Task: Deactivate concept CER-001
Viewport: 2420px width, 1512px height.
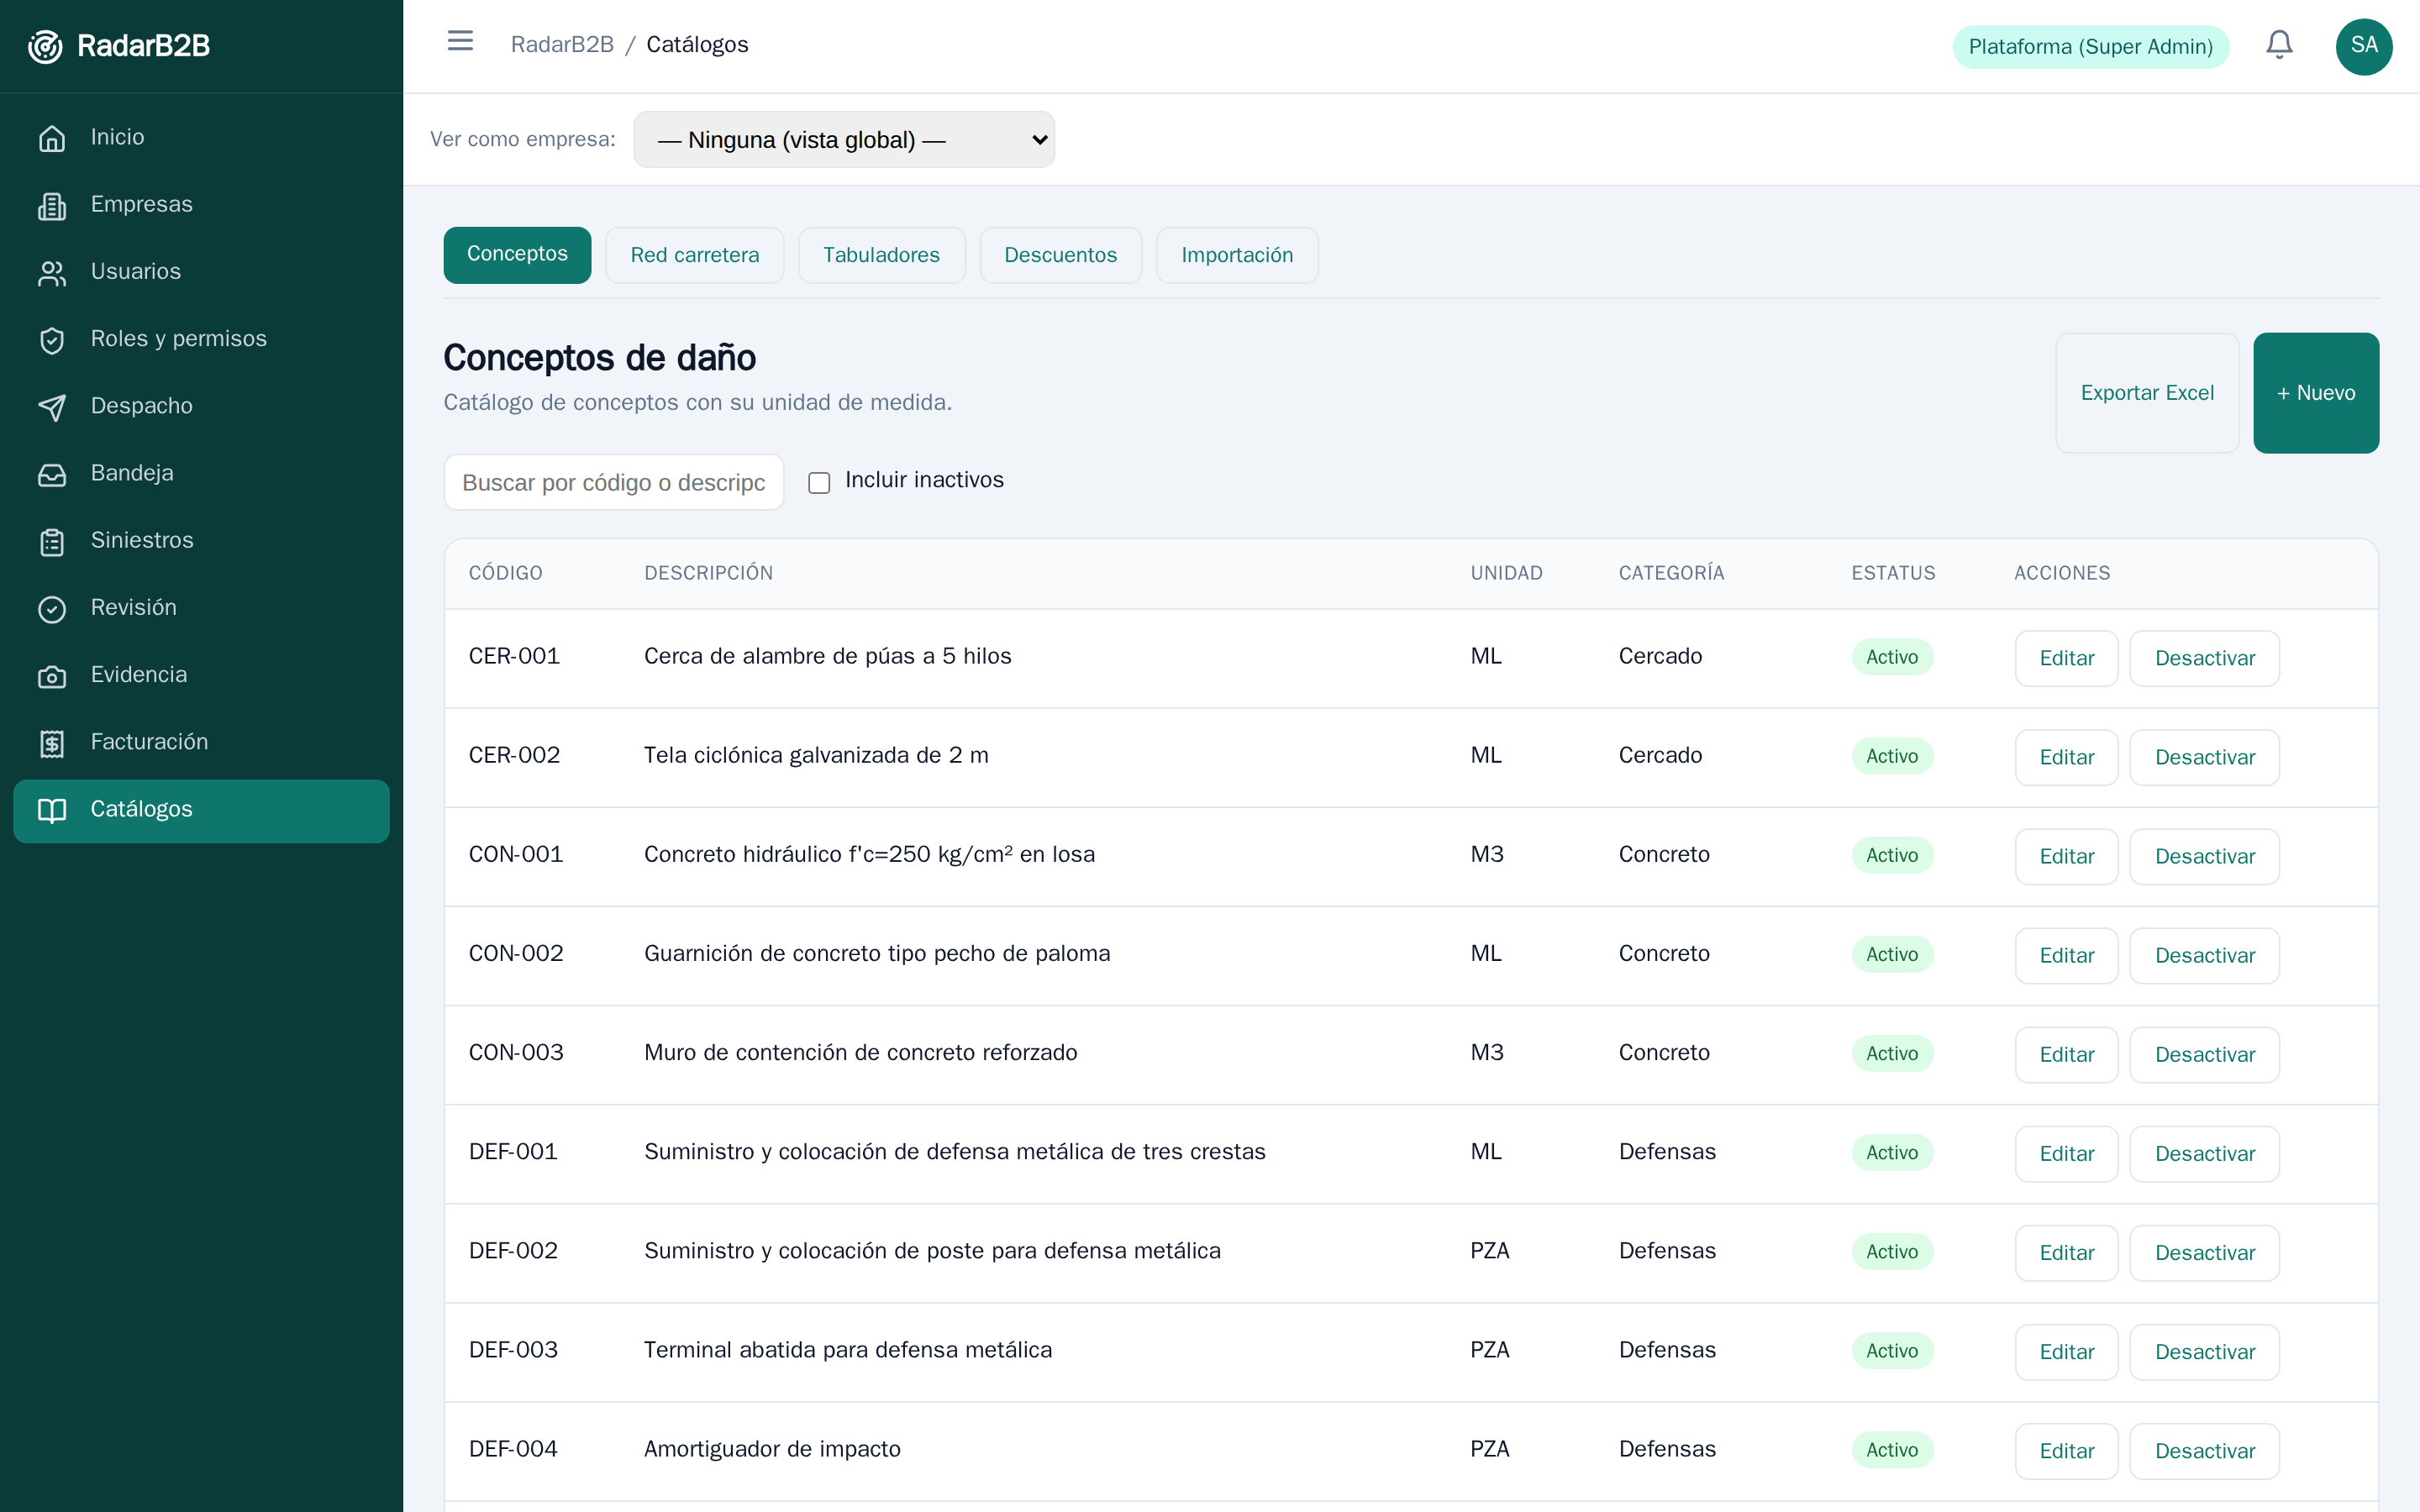Action: [x=2204, y=658]
